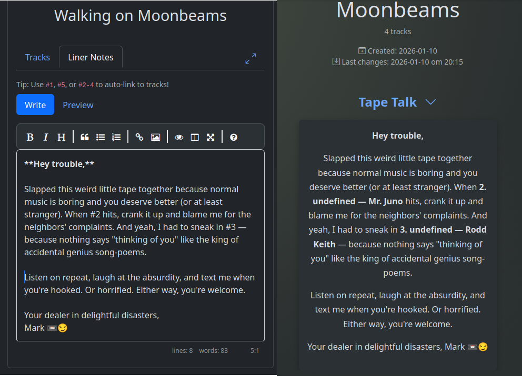Click the Tape Talk heading

click(387, 102)
